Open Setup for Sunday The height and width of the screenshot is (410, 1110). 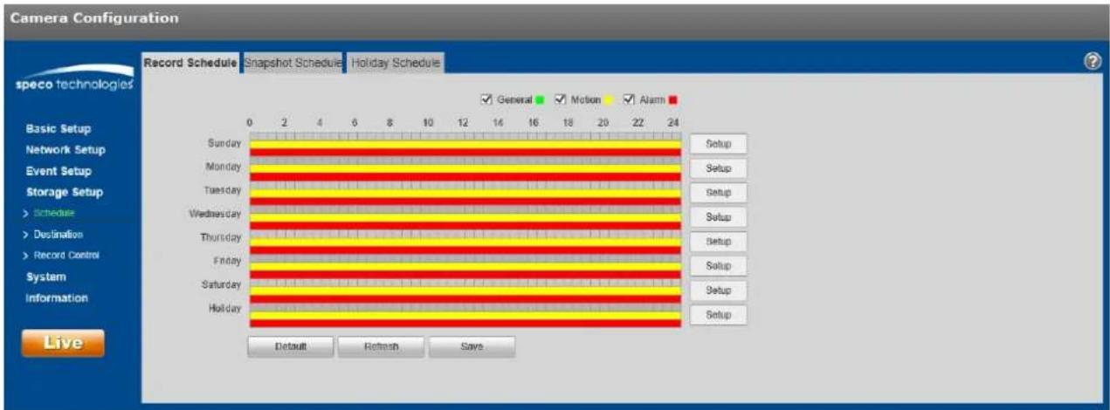(718, 144)
